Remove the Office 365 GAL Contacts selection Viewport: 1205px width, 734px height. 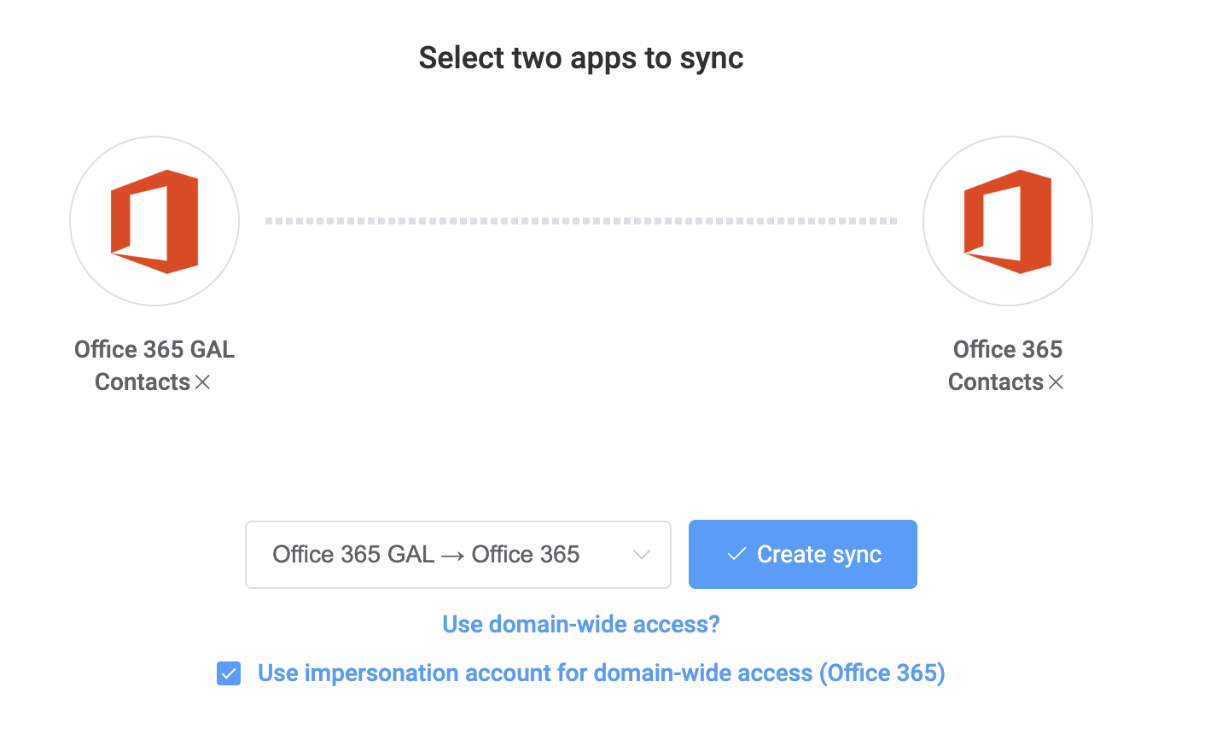pos(202,383)
